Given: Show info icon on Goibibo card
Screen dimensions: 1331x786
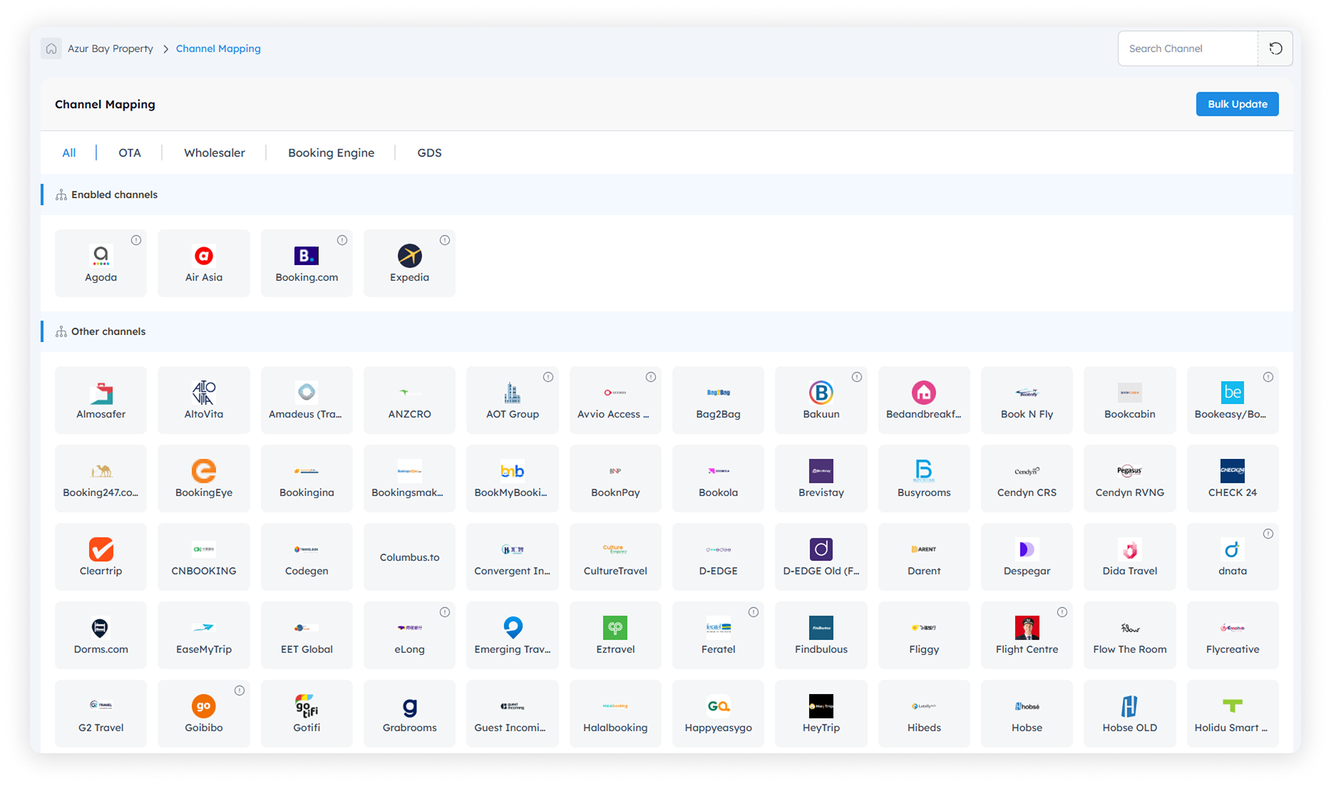Looking at the screenshot, I should coord(240,691).
